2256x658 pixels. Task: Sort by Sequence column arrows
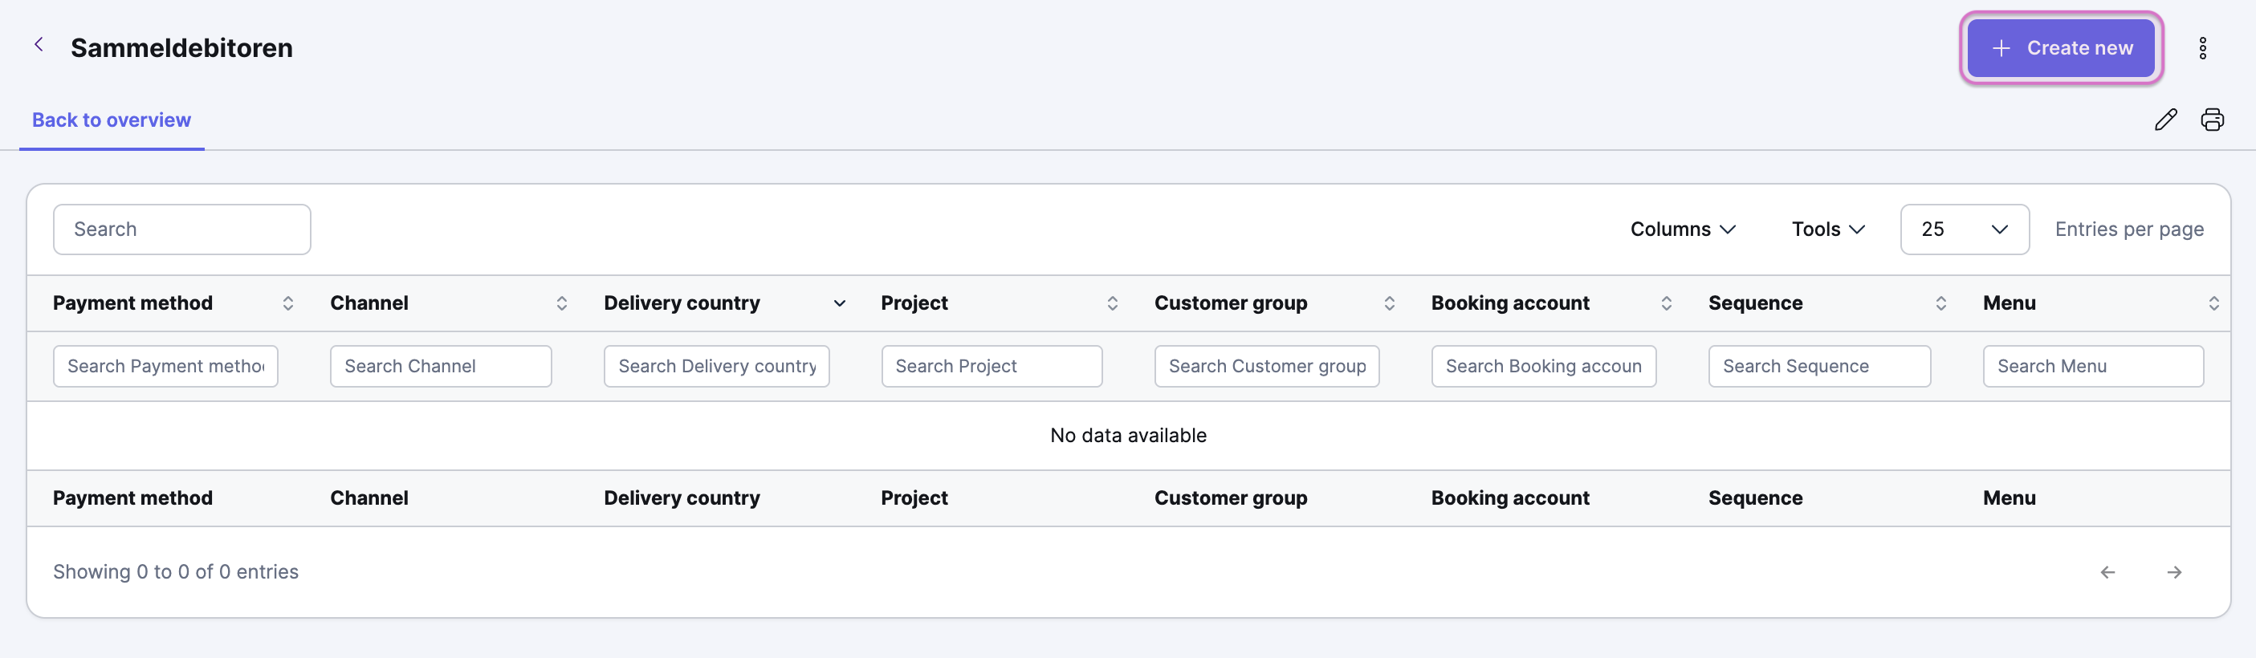pyautogui.click(x=1940, y=303)
